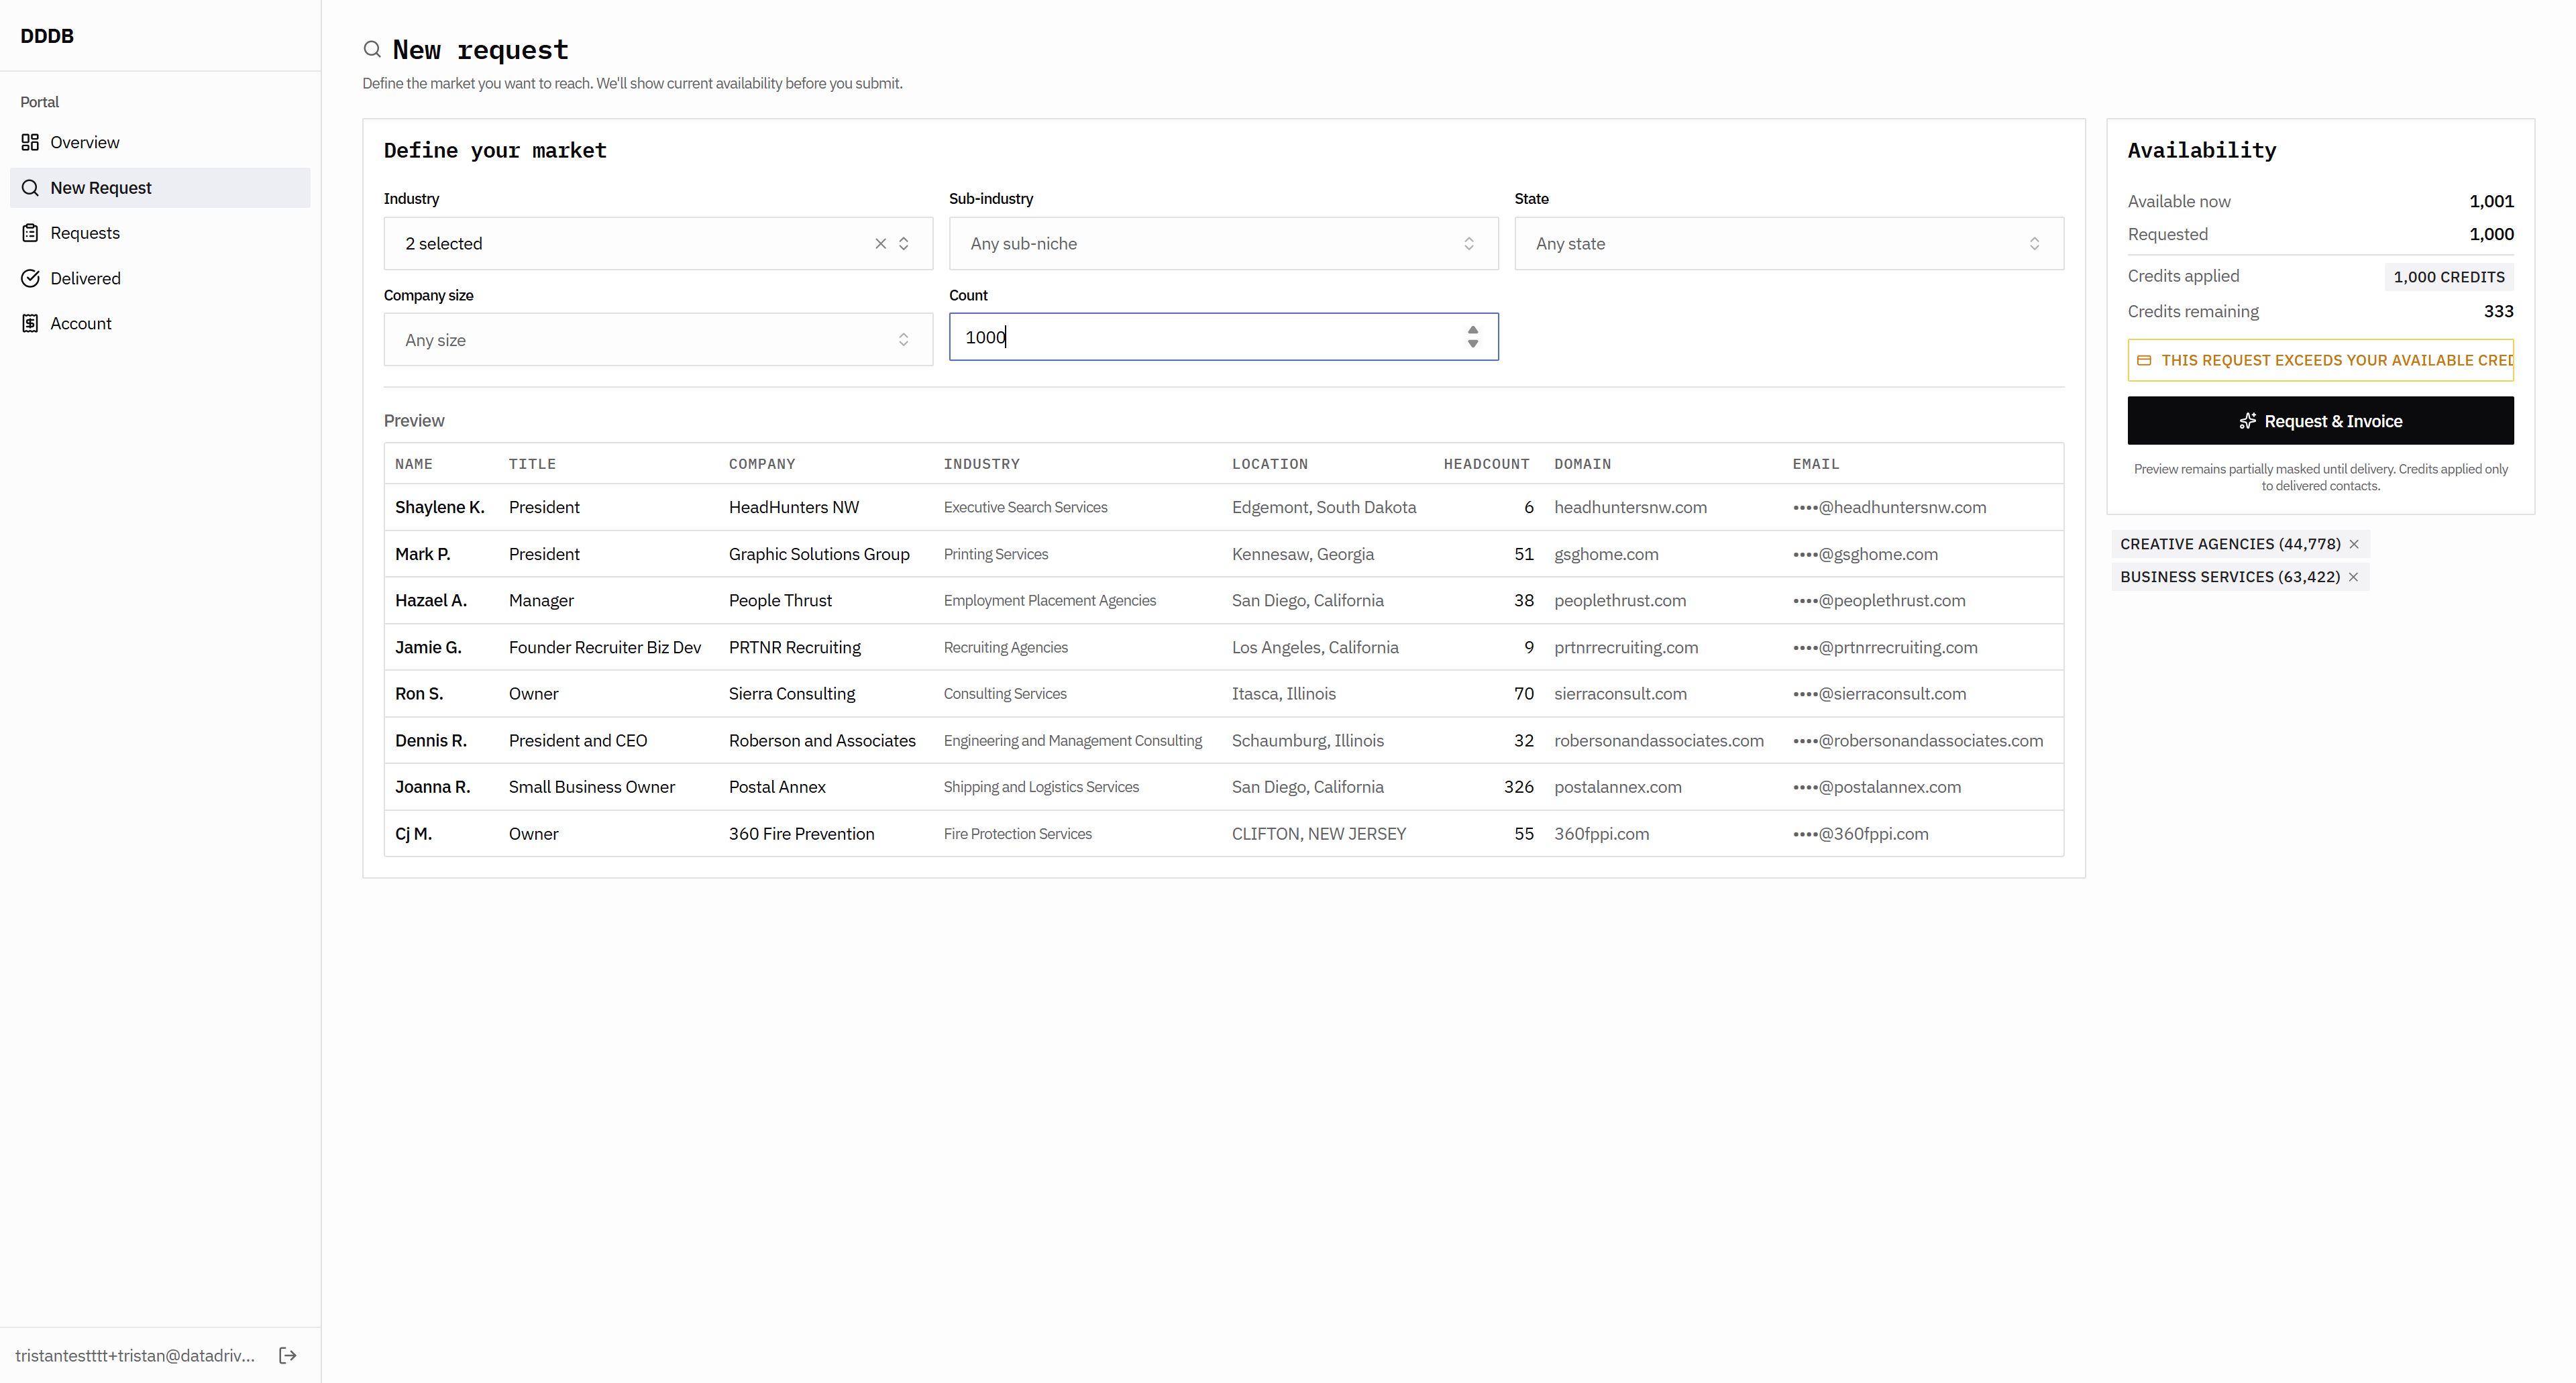Image resolution: width=2576 pixels, height=1383 pixels.
Task: Decrease Count using the down arrow
Action: 1472,344
